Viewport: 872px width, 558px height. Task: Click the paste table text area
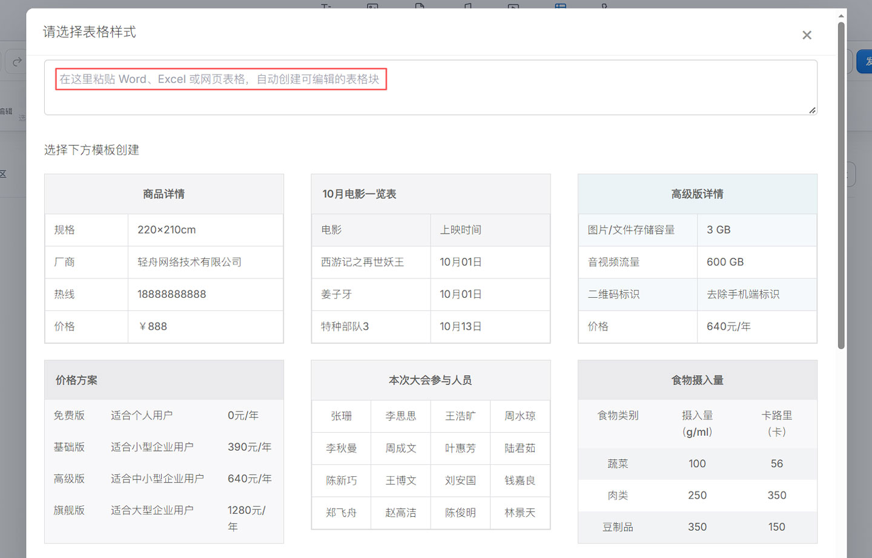pos(431,87)
